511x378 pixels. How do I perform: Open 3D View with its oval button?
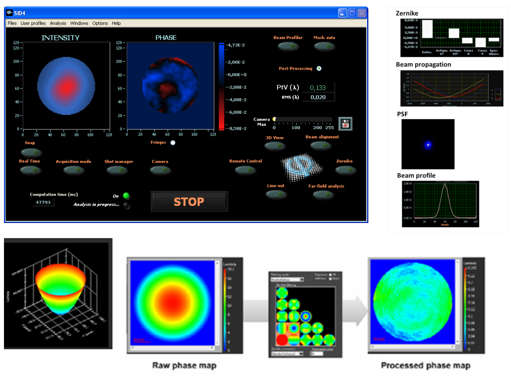275,146
